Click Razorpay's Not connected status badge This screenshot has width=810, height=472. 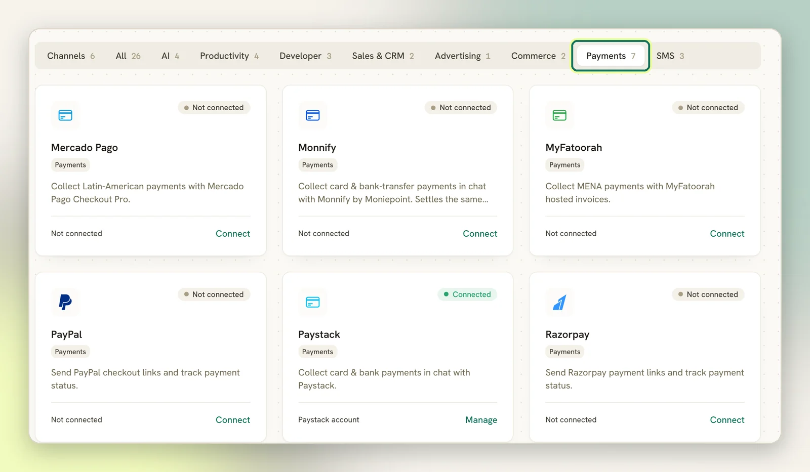coord(708,294)
